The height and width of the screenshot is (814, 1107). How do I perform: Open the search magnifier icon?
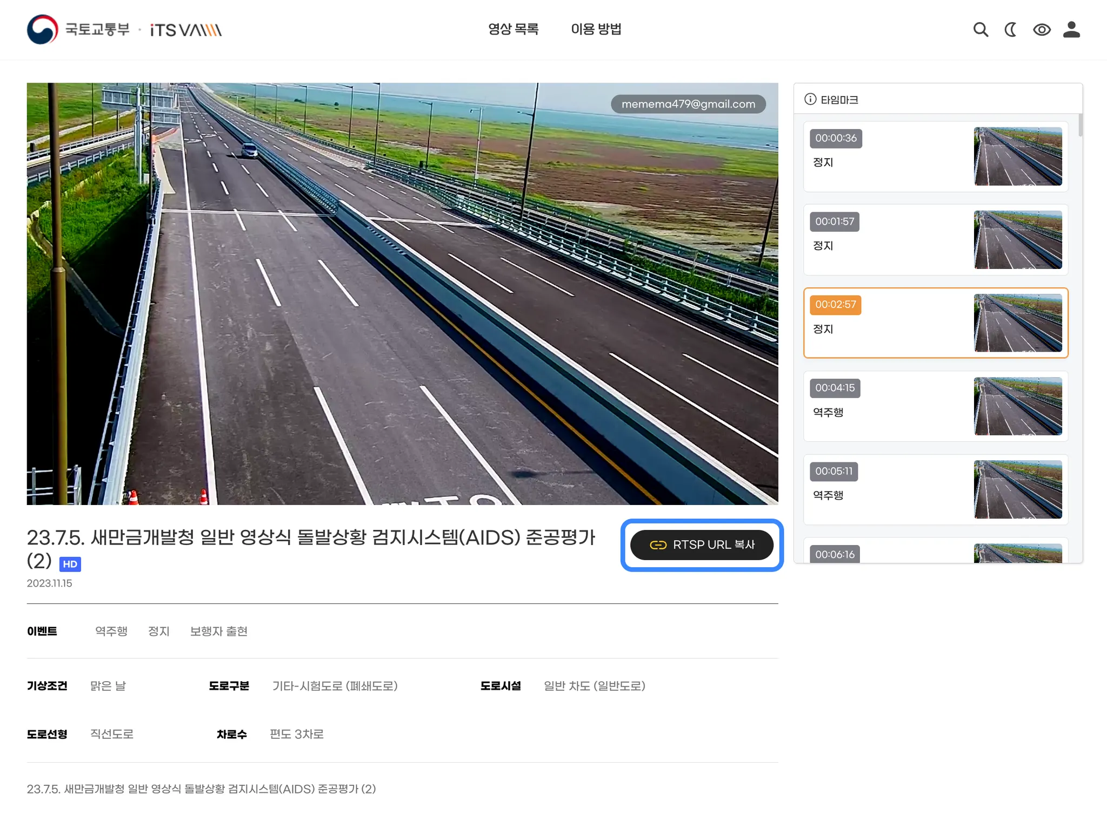pos(981,30)
